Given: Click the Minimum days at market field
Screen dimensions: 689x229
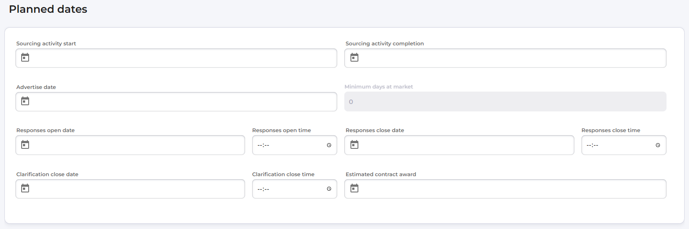Looking at the screenshot, I should click(x=505, y=102).
